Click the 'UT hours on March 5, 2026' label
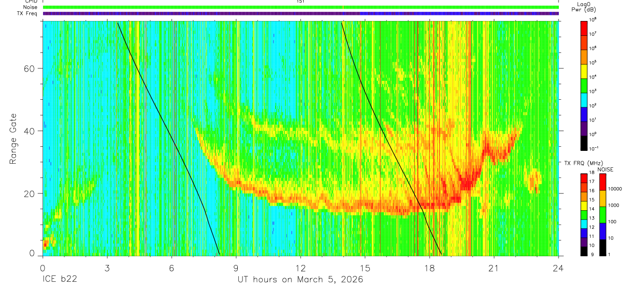This screenshot has width=628, height=290. tap(300, 280)
